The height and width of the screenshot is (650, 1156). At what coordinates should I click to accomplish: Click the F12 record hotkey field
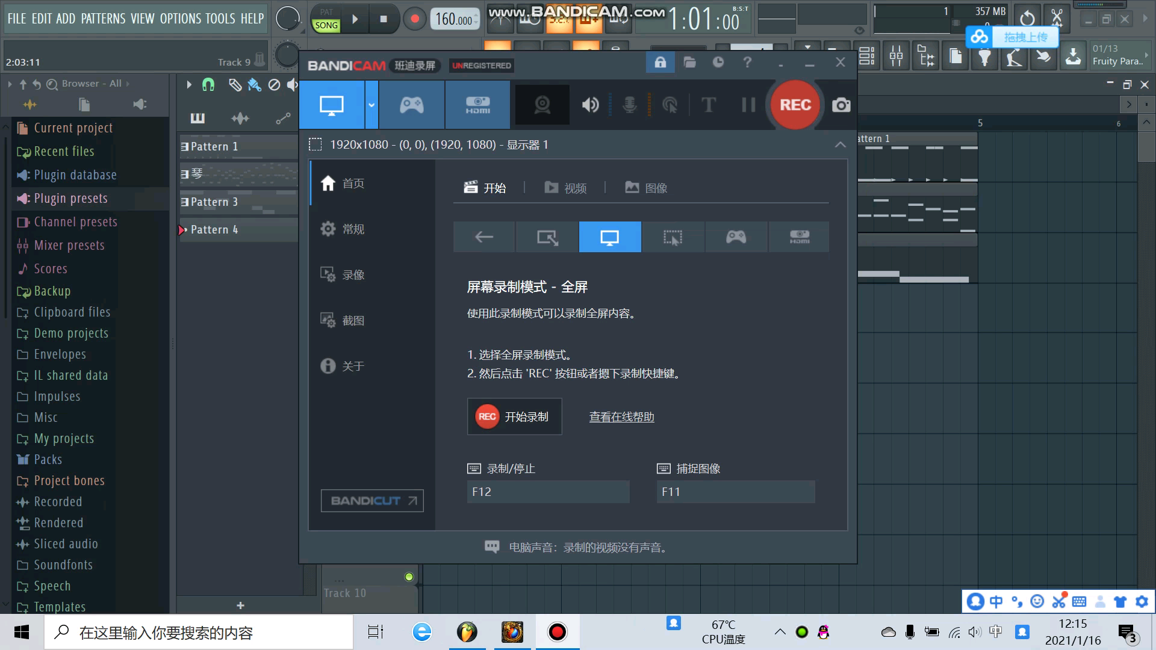[x=547, y=492]
